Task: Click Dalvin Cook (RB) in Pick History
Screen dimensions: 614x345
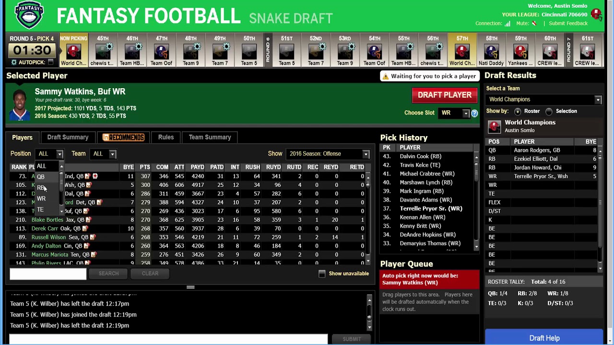Action: click(x=420, y=156)
